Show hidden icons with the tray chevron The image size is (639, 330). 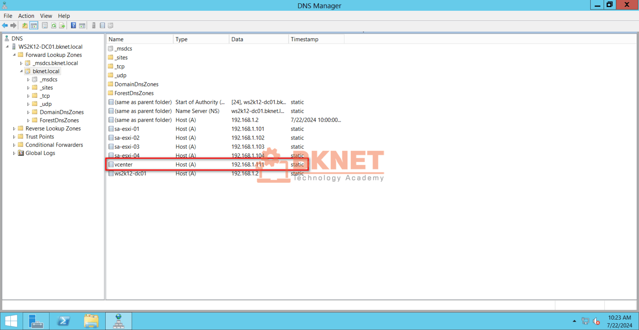click(574, 320)
